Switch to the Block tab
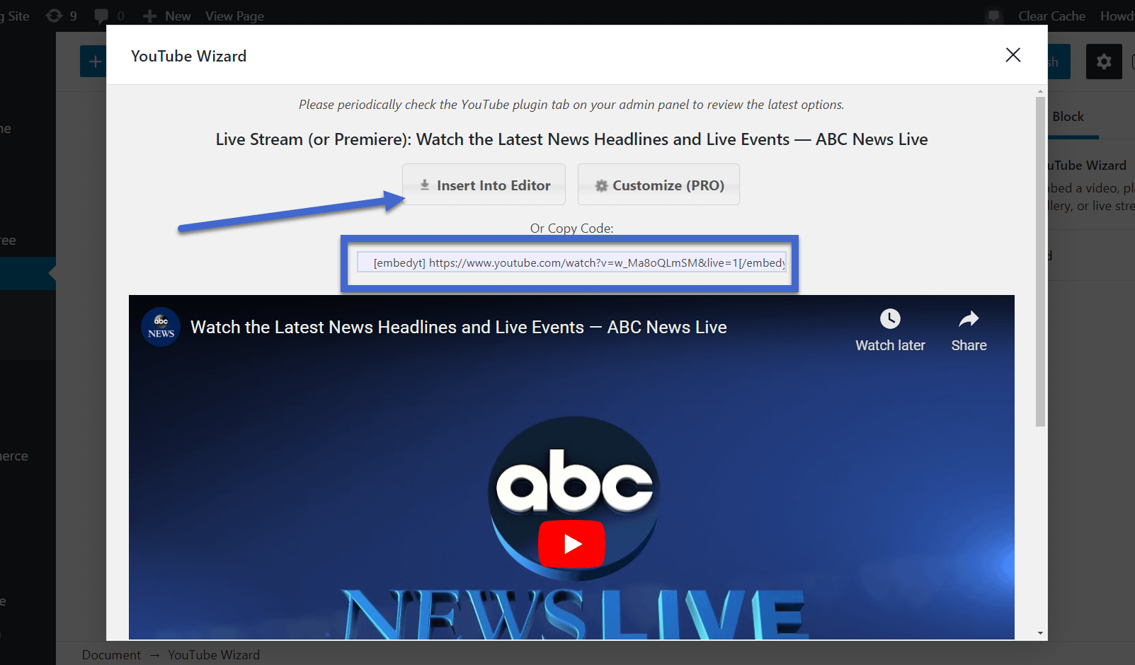 (1068, 117)
